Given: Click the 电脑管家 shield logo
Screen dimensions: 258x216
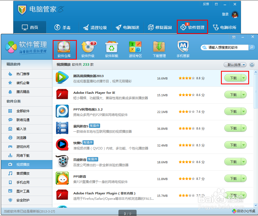Looking at the screenshot, I should pyautogui.click(x=22, y=10).
